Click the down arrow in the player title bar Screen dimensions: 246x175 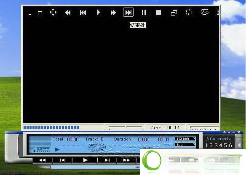coord(229,133)
